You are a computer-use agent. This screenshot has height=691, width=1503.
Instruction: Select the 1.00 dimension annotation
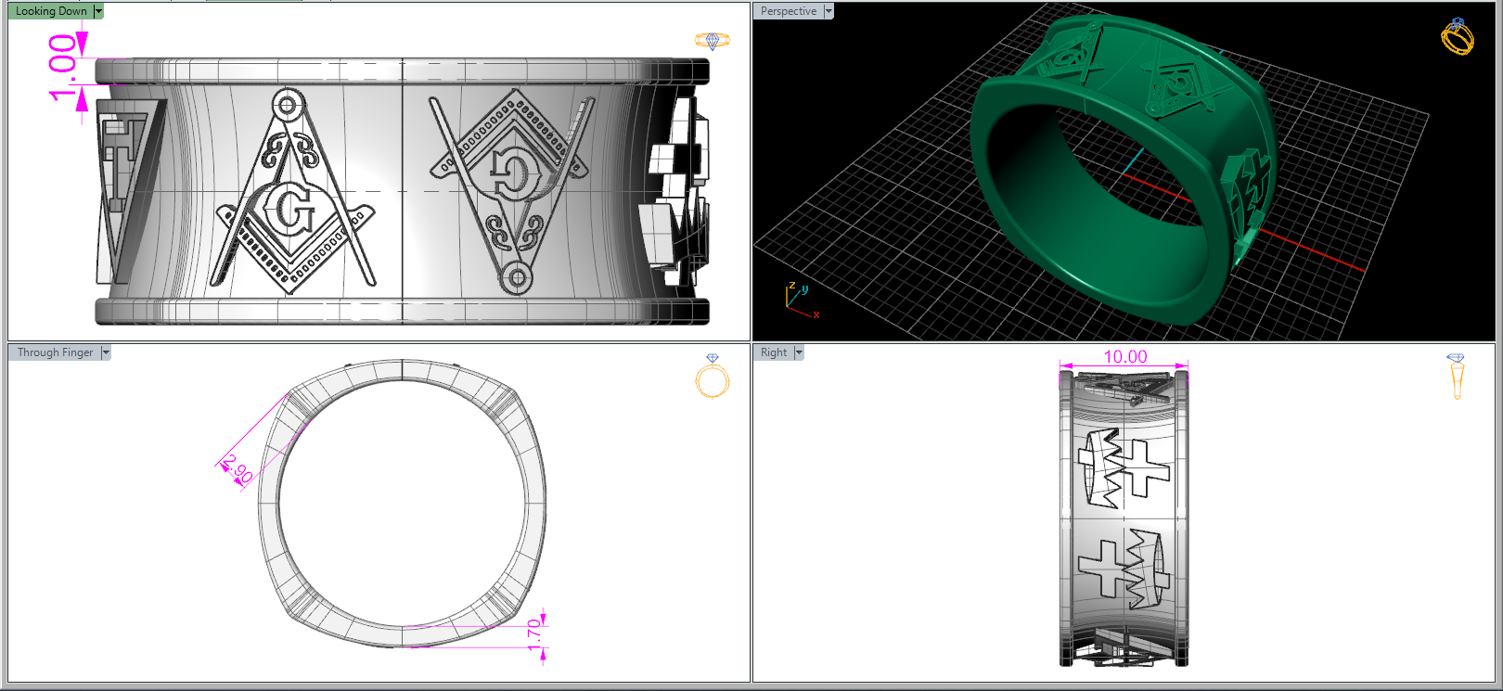[x=63, y=68]
